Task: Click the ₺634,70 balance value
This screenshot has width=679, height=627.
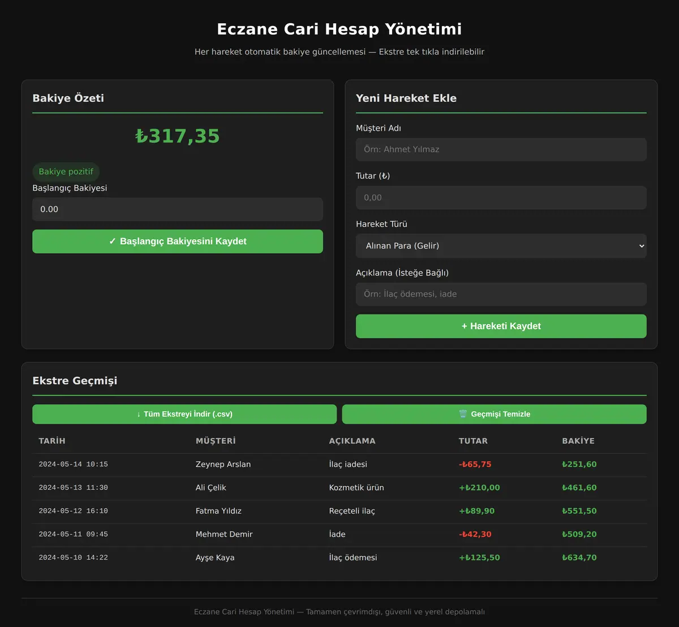Action: pos(579,557)
